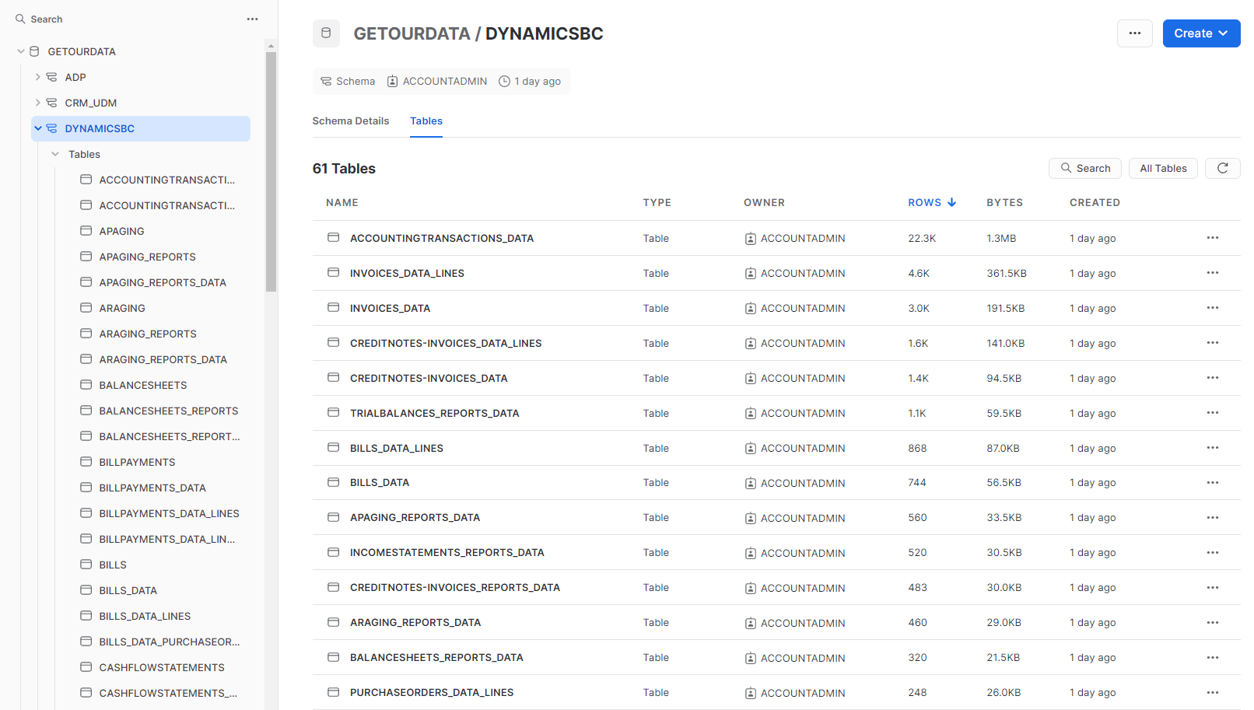
Task: Click table icon next to BILLS in sidebar
Action: tap(86, 565)
